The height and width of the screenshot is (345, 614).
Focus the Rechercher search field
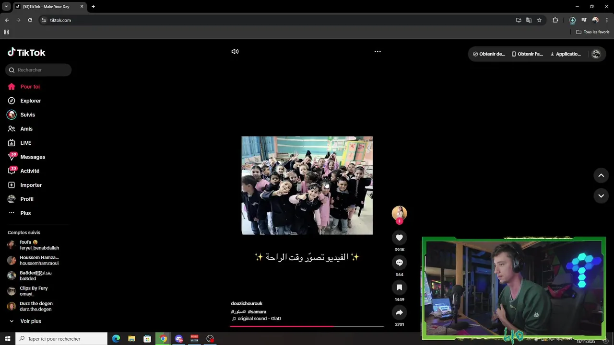coord(38,70)
